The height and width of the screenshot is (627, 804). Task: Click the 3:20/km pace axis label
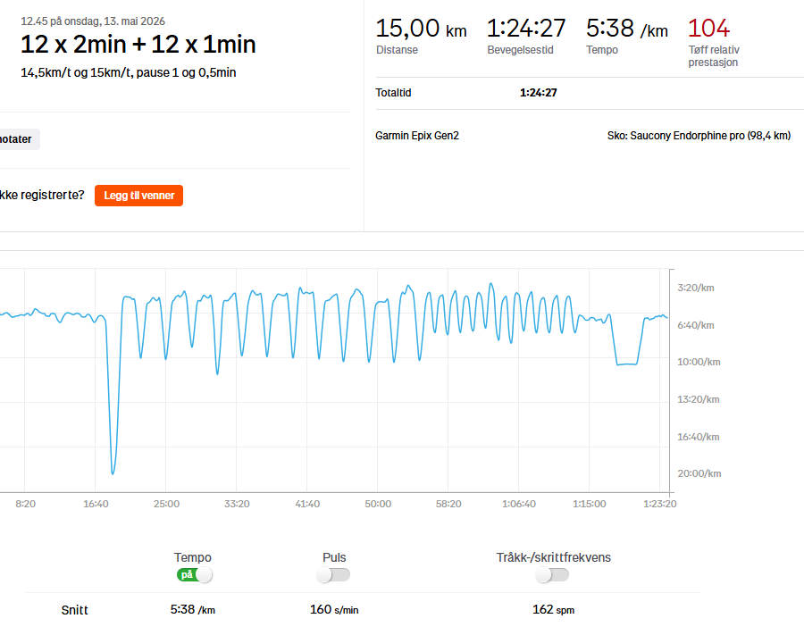696,288
